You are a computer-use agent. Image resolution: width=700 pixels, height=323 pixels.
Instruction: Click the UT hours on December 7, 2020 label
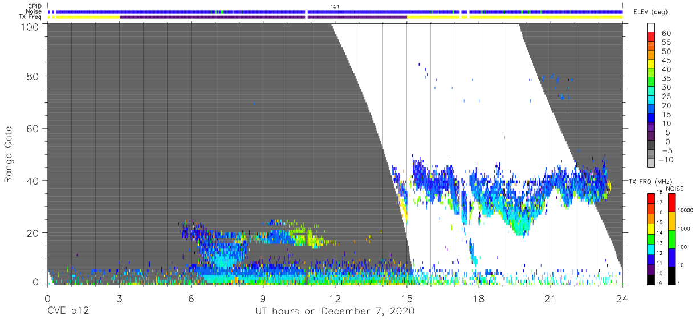coord(335,312)
